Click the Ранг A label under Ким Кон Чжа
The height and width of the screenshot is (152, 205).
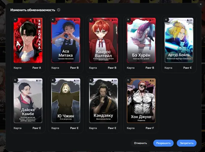click(37, 68)
